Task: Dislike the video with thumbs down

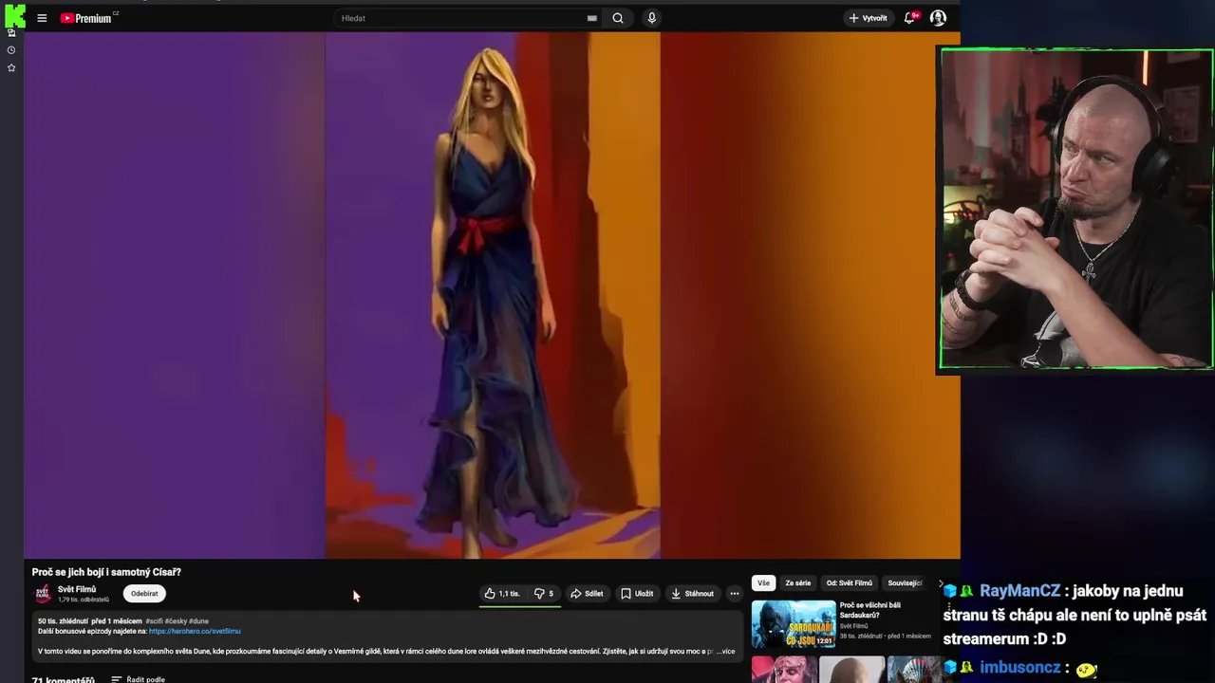Action: point(544,594)
